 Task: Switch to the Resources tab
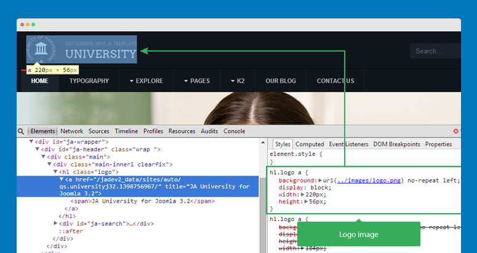tap(182, 131)
